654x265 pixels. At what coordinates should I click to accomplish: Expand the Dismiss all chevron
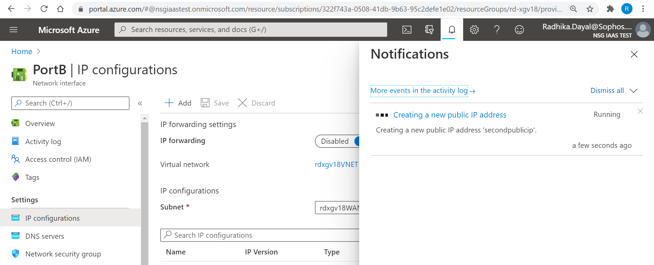pyautogui.click(x=634, y=91)
